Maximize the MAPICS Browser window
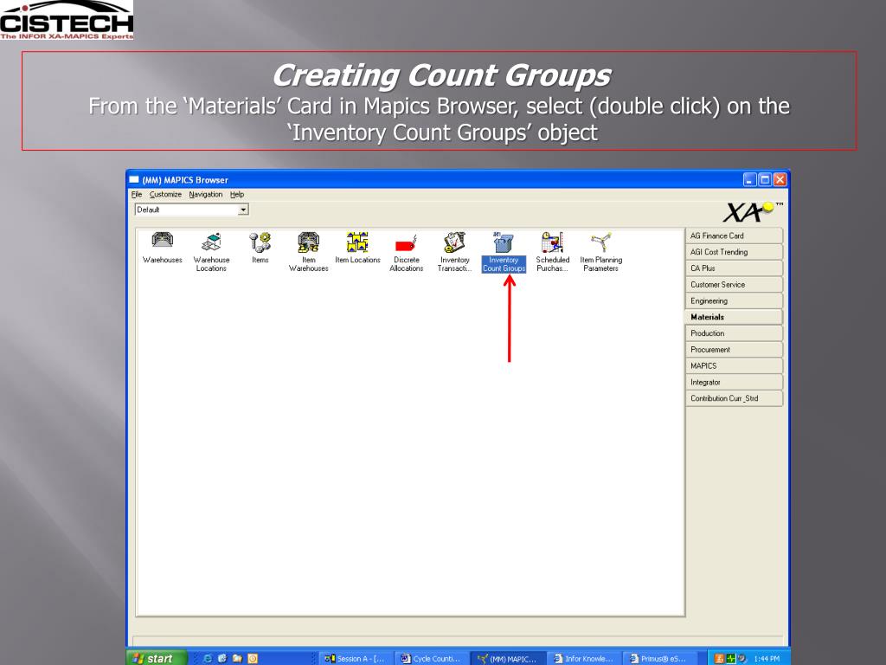 (765, 180)
